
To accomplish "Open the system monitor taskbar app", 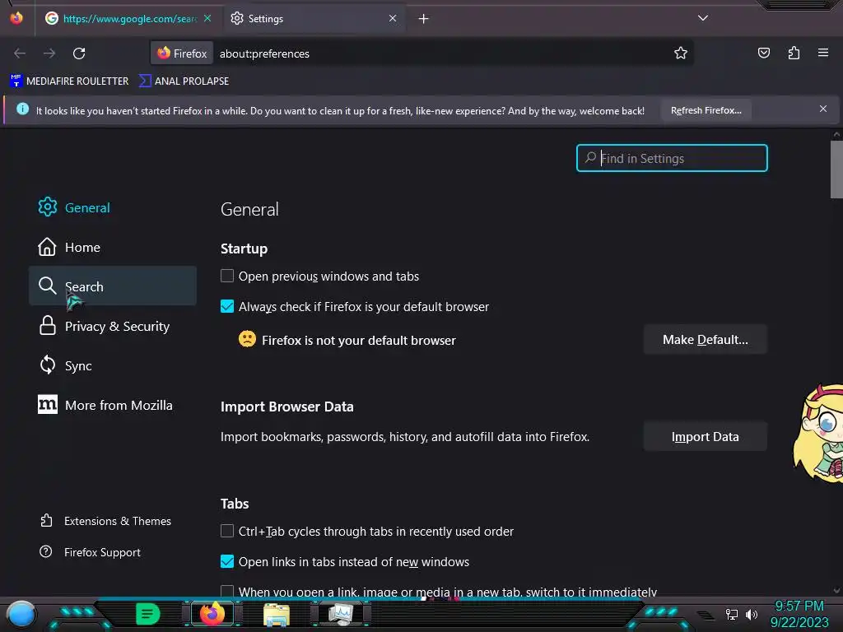I will pyautogui.click(x=341, y=614).
